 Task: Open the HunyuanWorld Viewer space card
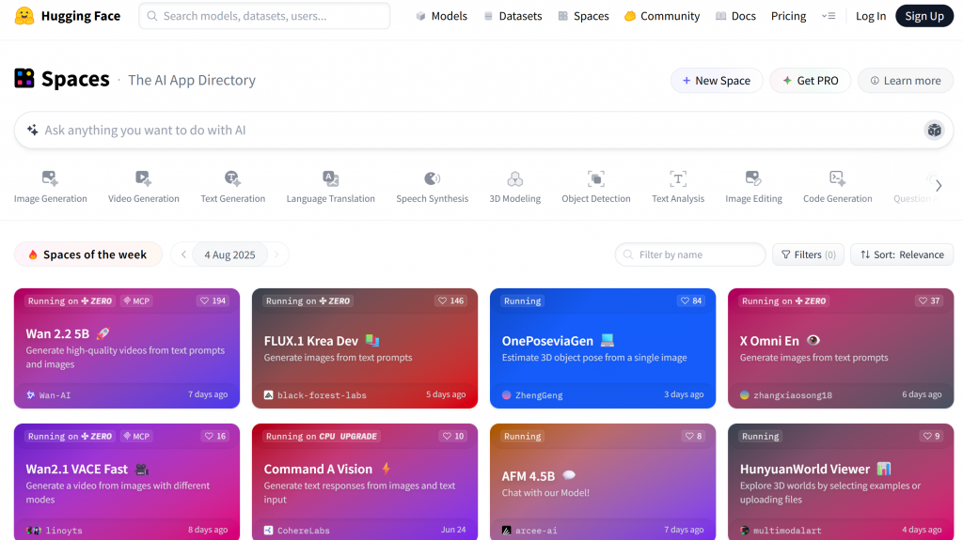pos(841,482)
